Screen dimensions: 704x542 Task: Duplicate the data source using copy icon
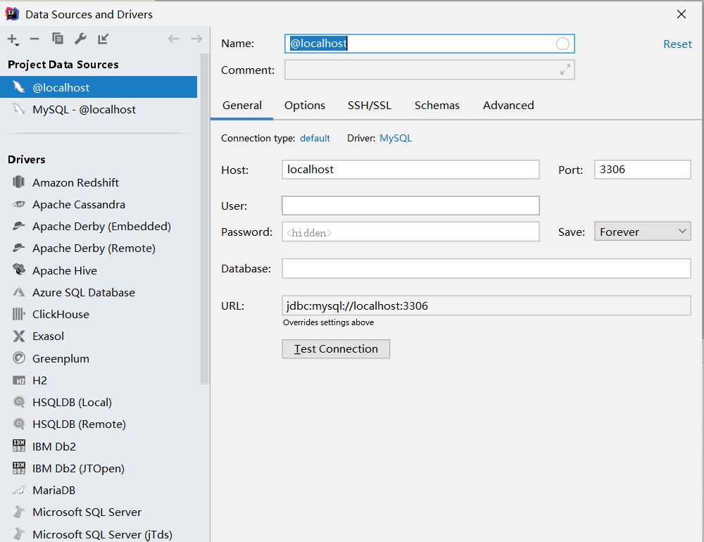point(58,39)
